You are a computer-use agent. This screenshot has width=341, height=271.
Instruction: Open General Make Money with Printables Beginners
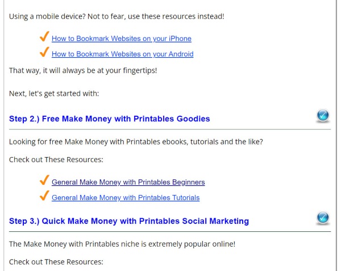click(x=128, y=183)
